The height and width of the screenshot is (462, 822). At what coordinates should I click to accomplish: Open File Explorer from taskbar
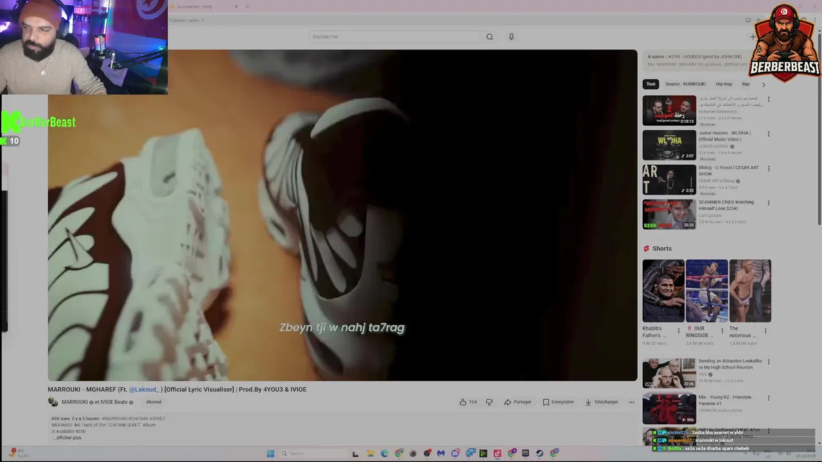pyautogui.click(x=371, y=454)
